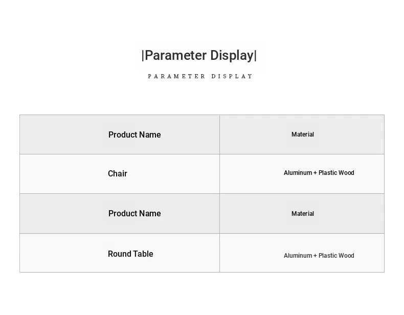Click "Product Name" header above Chair
The height and width of the screenshot is (315, 404).
[134, 134]
